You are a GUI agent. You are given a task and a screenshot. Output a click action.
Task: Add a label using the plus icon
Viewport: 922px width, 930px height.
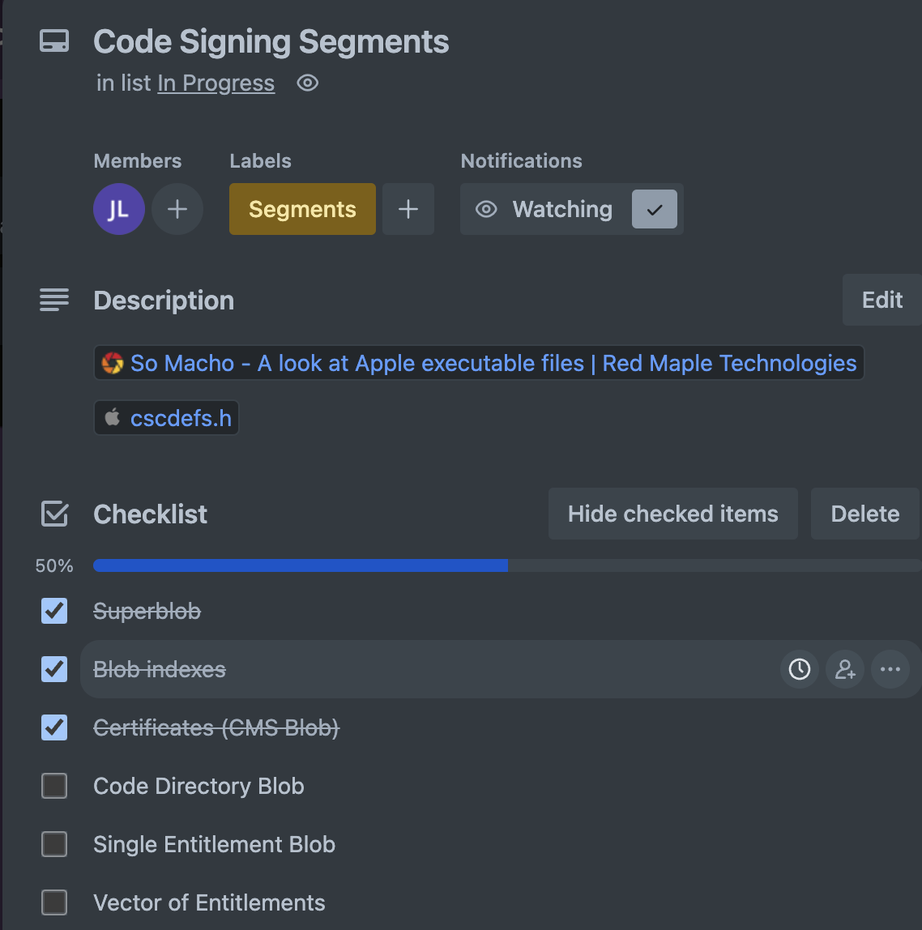[x=408, y=208]
